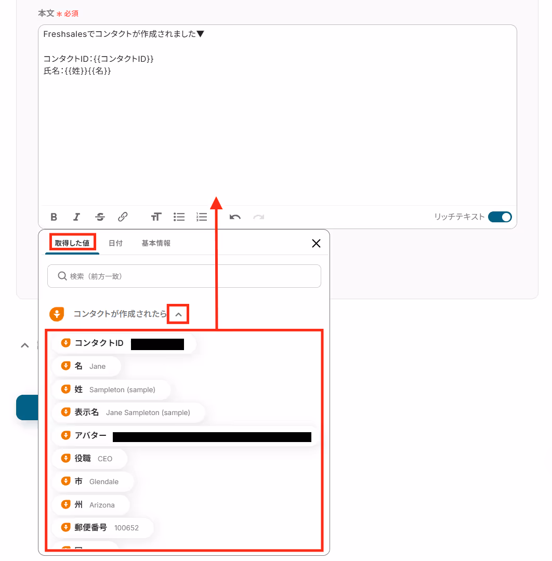Insert a bulleted list
This screenshot has height=561, width=552.
(x=179, y=217)
